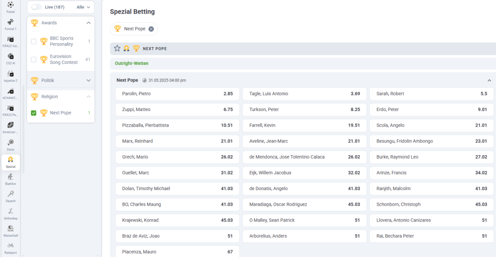Pick Grech, Mario at 26.02

177,157
